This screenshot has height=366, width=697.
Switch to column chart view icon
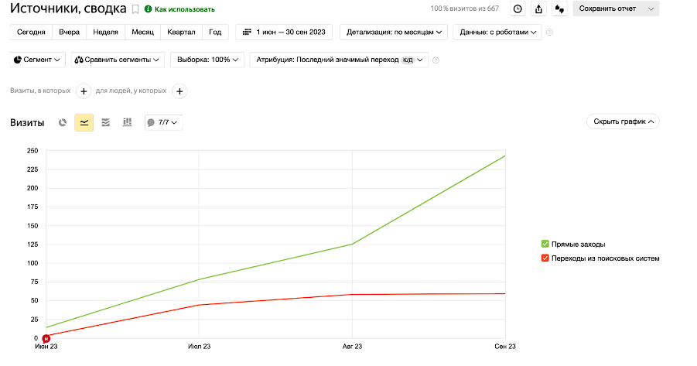128,122
